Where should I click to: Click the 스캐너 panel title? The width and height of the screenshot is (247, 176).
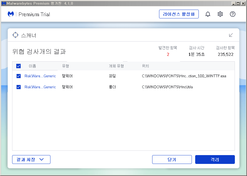(x=28, y=35)
